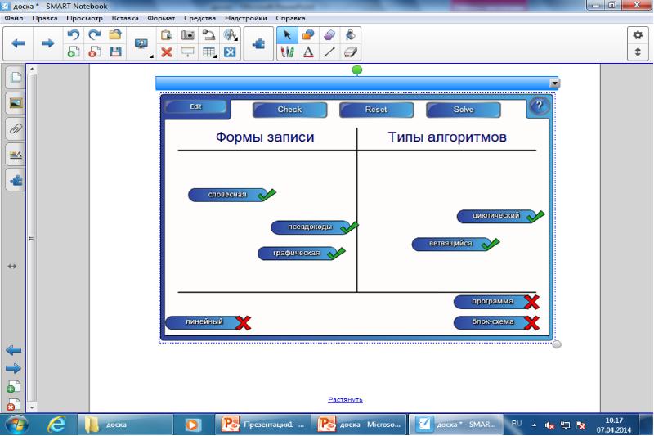Expand the blue page title bar dropdown arrow
654x436 pixels.
tap(554, 83)
